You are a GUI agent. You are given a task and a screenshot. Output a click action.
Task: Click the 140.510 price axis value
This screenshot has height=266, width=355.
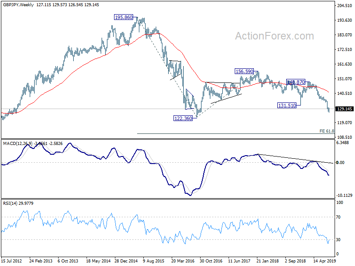(344, 93)
